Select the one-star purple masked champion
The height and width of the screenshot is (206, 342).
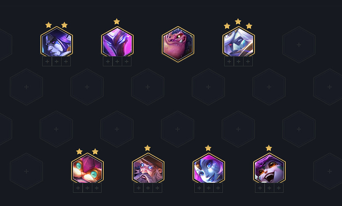117,42
